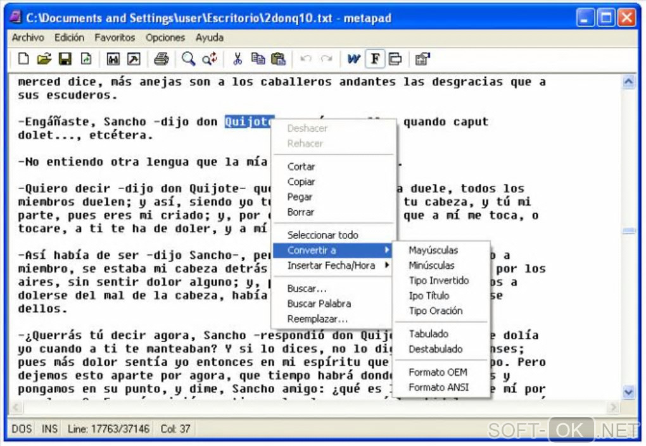Click the highlighted word Quijote
This screenshot has height=446, width=646.
click(250, 122)
